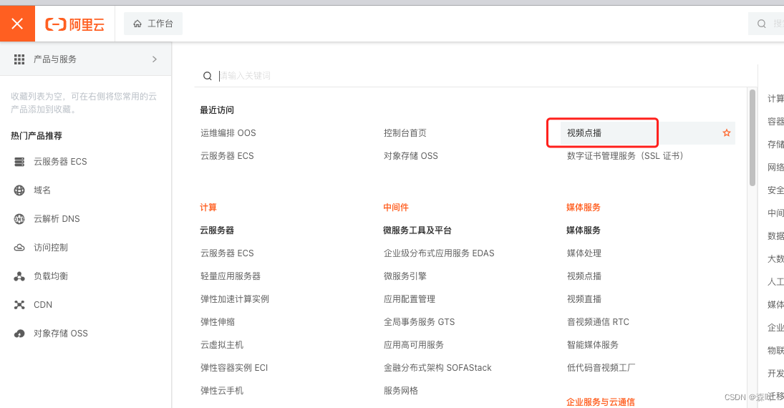Click the top-right search magnifier icon
This screenshot has width=784, height=408.
[762, 24]
